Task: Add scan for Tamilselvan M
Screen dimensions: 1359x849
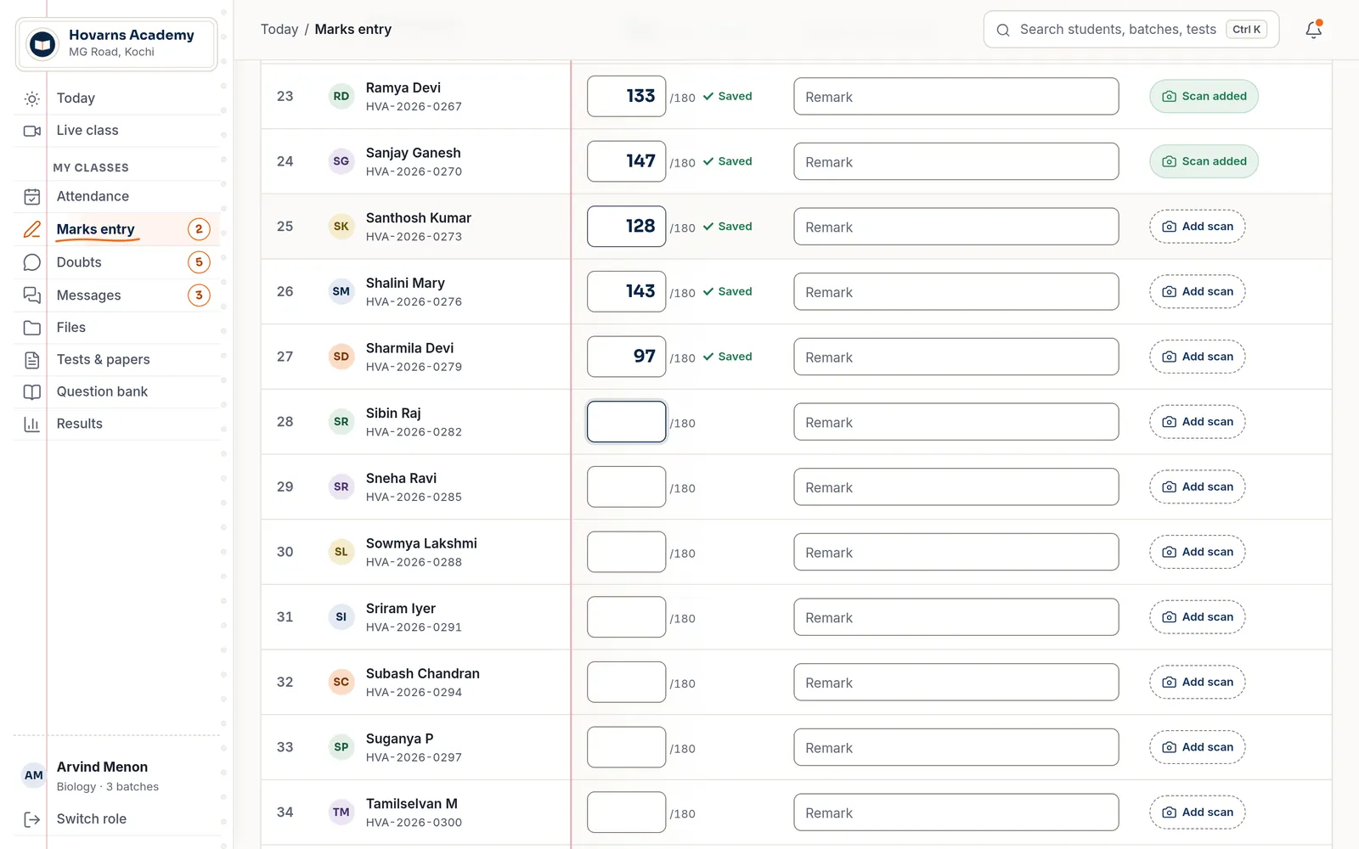Action: pos(1198,812)
